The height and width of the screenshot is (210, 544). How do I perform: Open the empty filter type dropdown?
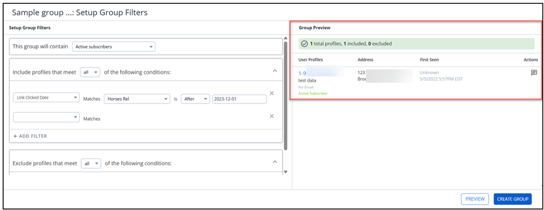click(46, 117)
